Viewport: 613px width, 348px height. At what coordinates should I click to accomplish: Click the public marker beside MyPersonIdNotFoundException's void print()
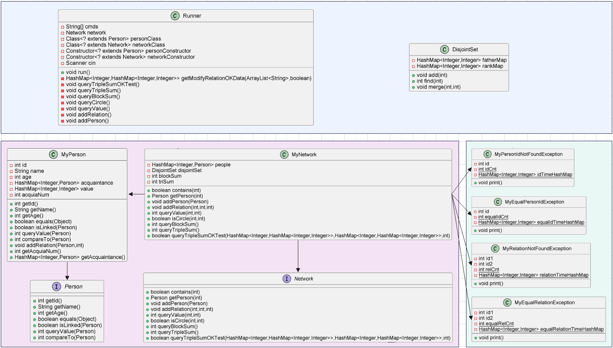coord(475,183)
